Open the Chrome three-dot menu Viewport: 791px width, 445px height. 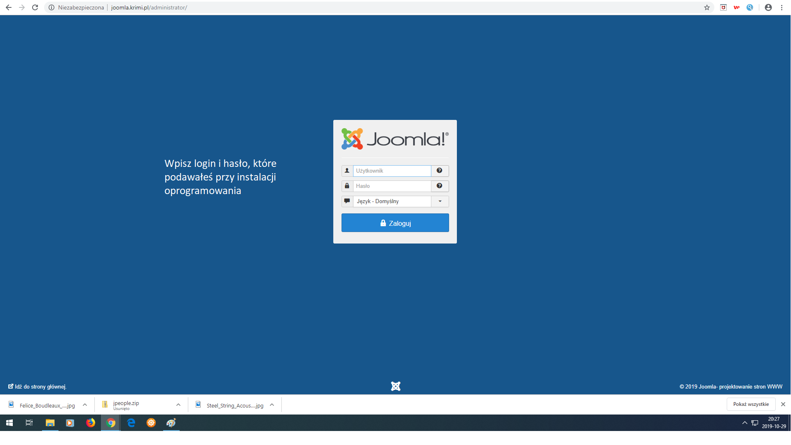pos(782,7)
